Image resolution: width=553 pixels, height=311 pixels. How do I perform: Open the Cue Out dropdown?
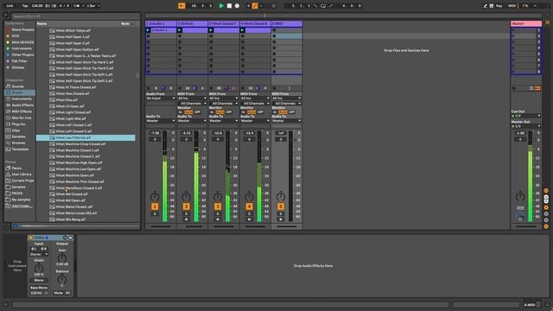coord(526,116)
